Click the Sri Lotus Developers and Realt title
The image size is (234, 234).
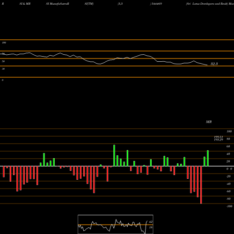(x=207, y=4)
